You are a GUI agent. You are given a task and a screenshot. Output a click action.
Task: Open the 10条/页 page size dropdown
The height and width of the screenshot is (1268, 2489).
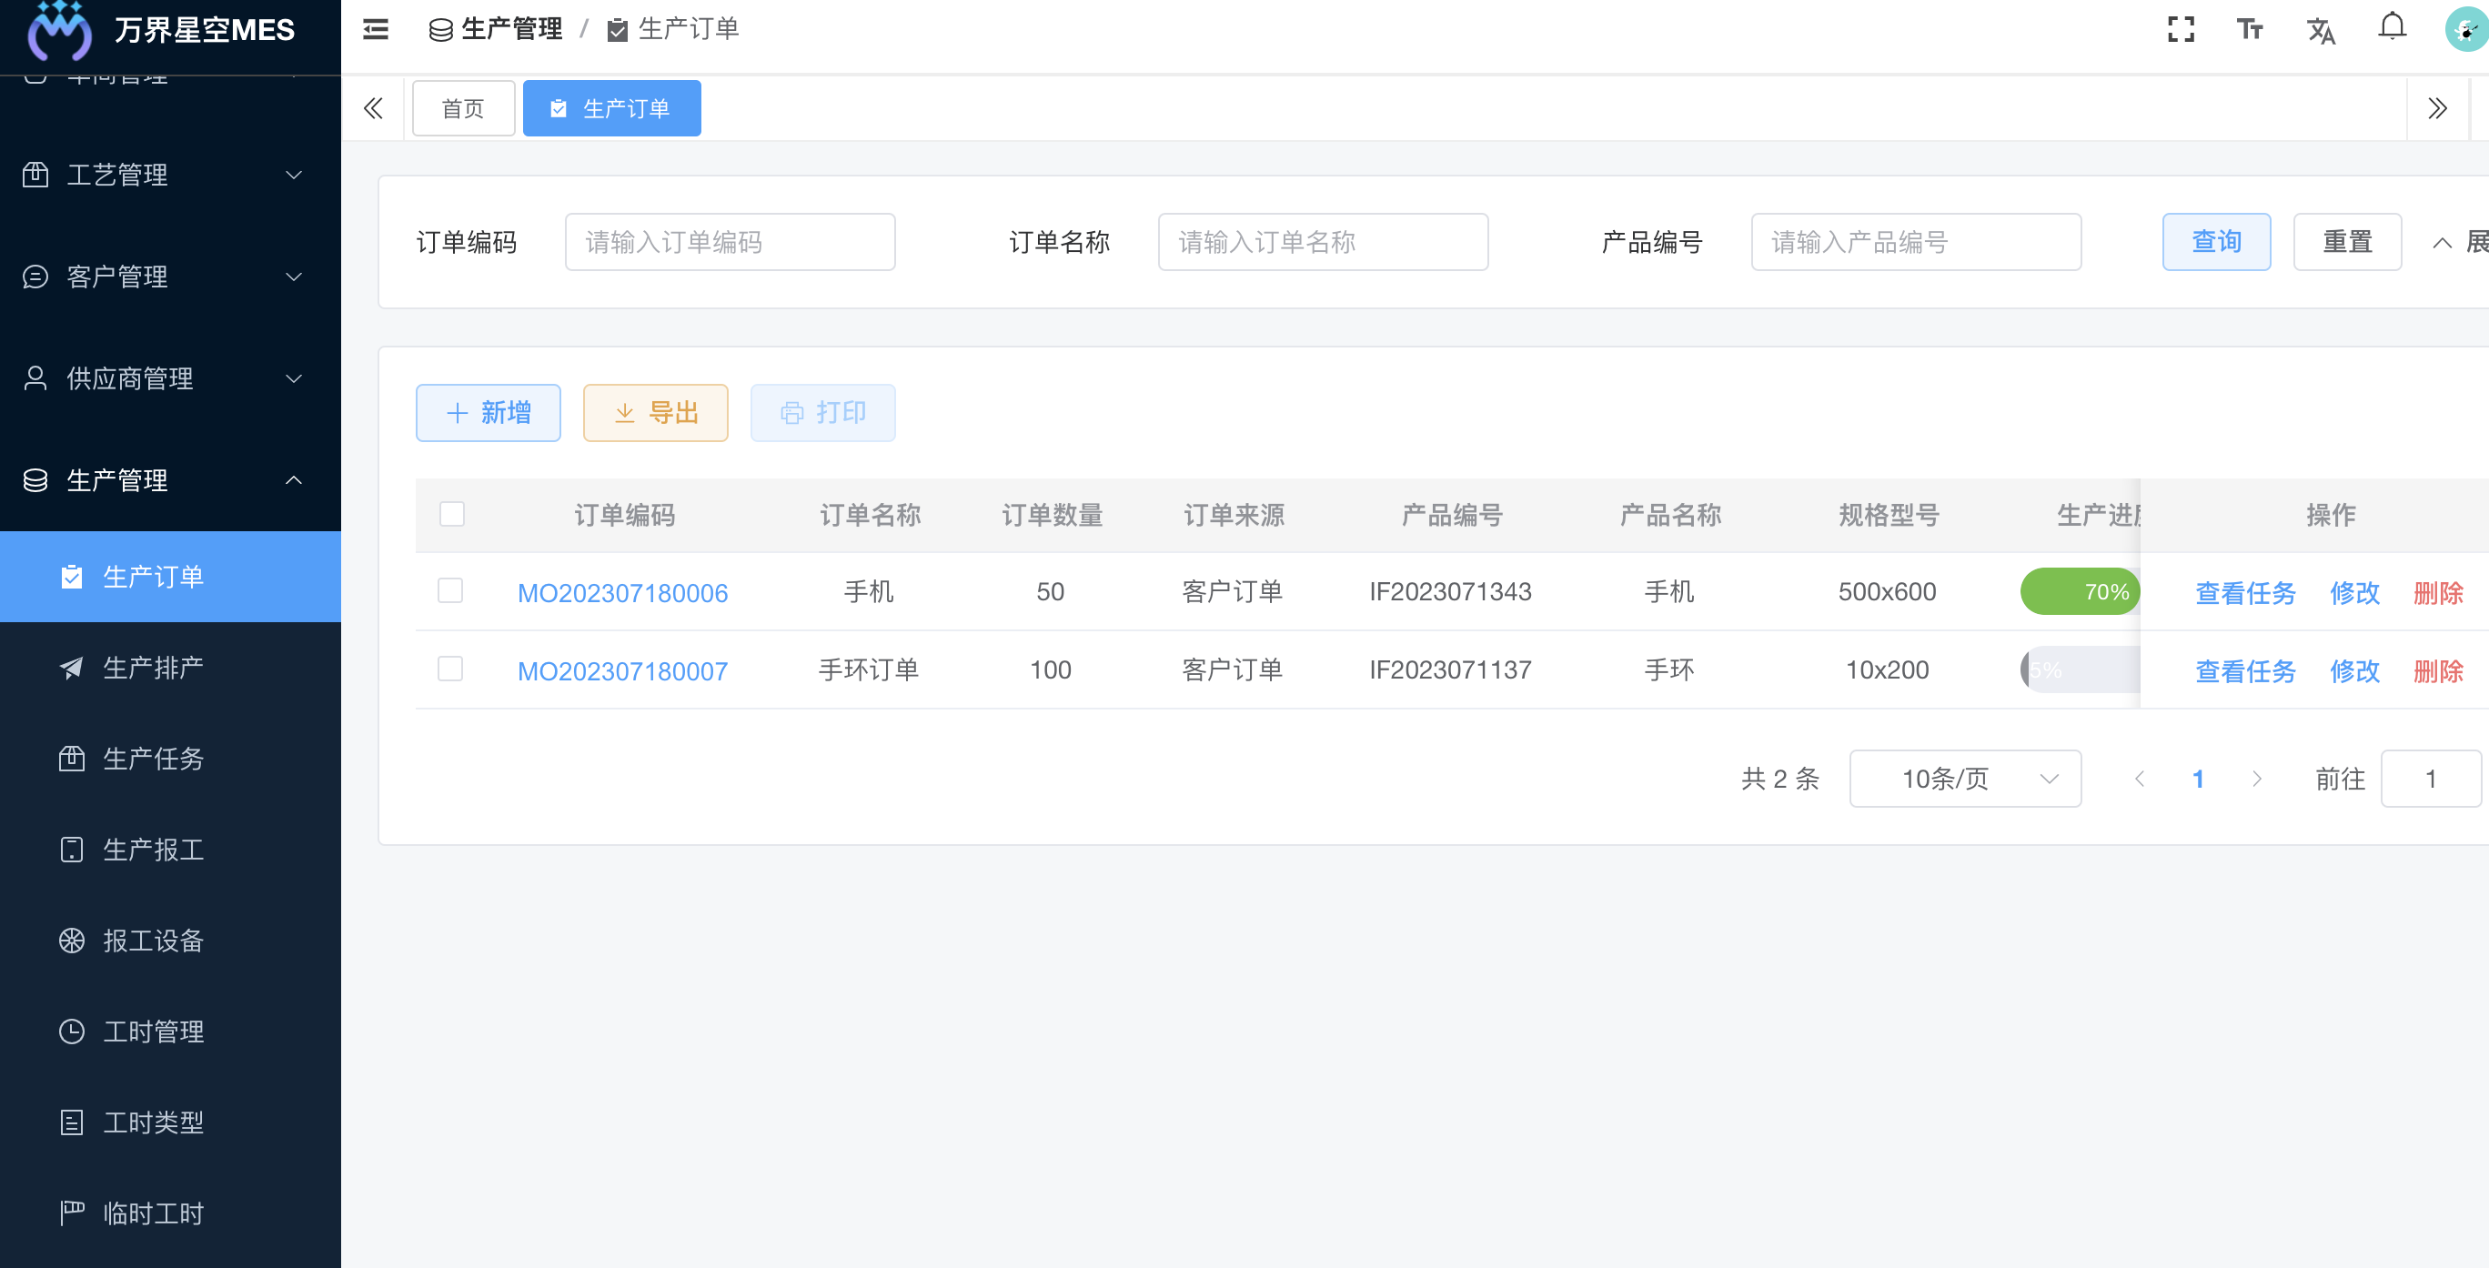pyautogui.click(x=1964, y=778)
